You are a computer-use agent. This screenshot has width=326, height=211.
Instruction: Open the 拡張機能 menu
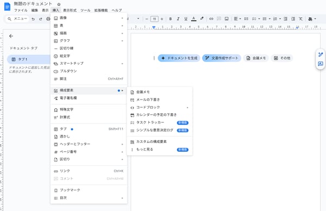(101, 10)
